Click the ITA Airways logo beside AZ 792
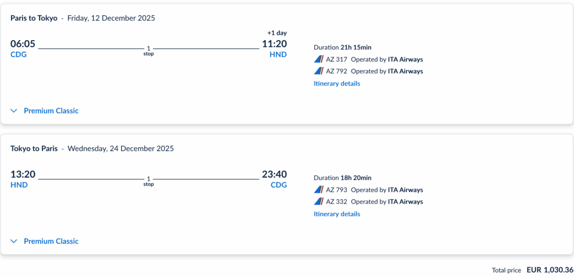Viewport: 574px width, 277px height. click(319, 71)
